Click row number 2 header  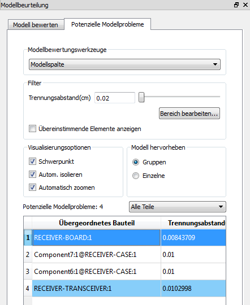click(28, 254)
